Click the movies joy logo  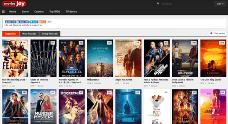[x=14, y=4]
